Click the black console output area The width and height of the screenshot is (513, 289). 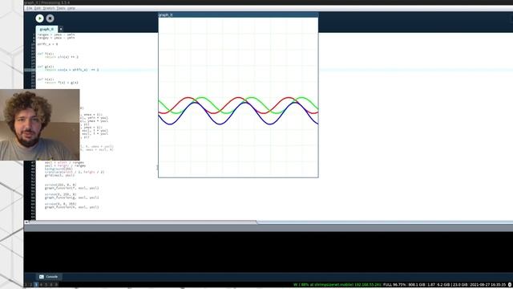coord(269,251)
